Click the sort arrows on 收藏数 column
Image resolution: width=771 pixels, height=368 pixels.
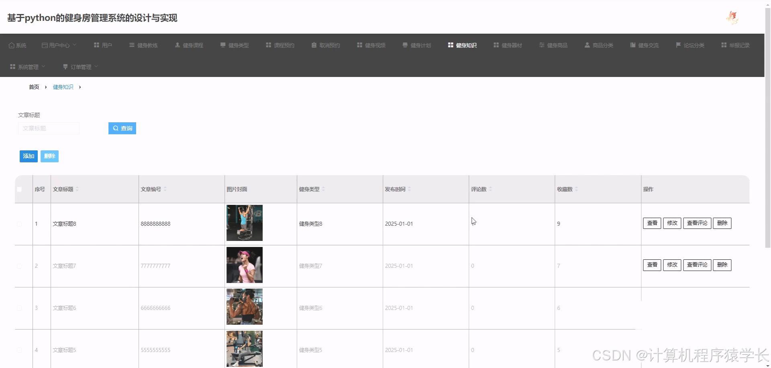point(576,189)
